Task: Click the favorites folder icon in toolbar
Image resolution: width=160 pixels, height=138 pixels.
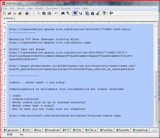Action: [20, 13]
